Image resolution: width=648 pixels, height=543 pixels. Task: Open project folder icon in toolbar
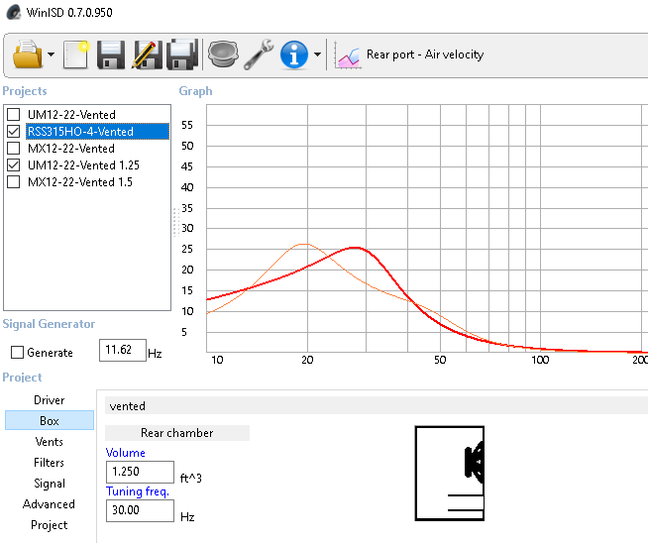click(28, 54)
